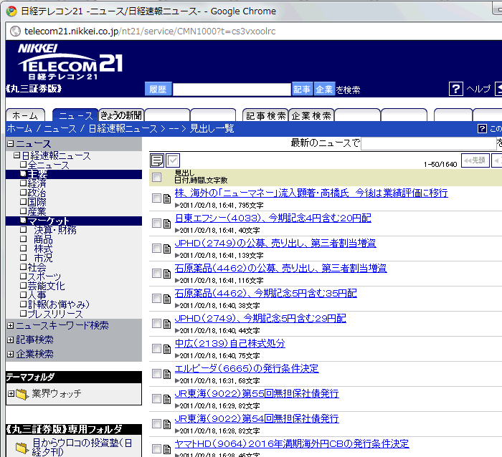The height and width of the screenshot is (457, 502).
Task: Click the list display icon above headlines
Action: [157, 160]
